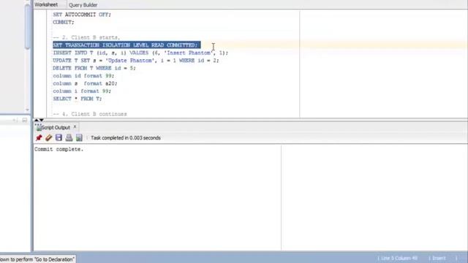Click the 'DELETE FROM T WHERE id = 5;' line
Screen dimensions: 468x263
point(94,68)
